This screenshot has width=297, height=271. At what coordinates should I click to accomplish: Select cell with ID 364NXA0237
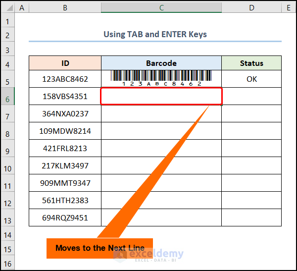pyautogui.click(x=65, y=113)
